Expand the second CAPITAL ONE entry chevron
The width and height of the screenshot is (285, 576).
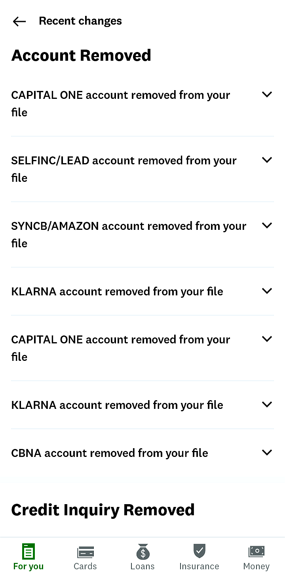(267, 339)
